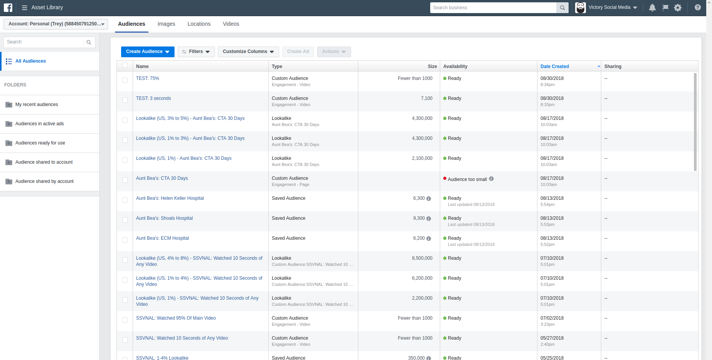Screen dimensions: 712x360
Task: Select the All Audiences list icon
Action: pyautogui.click(x=8, y=61)
